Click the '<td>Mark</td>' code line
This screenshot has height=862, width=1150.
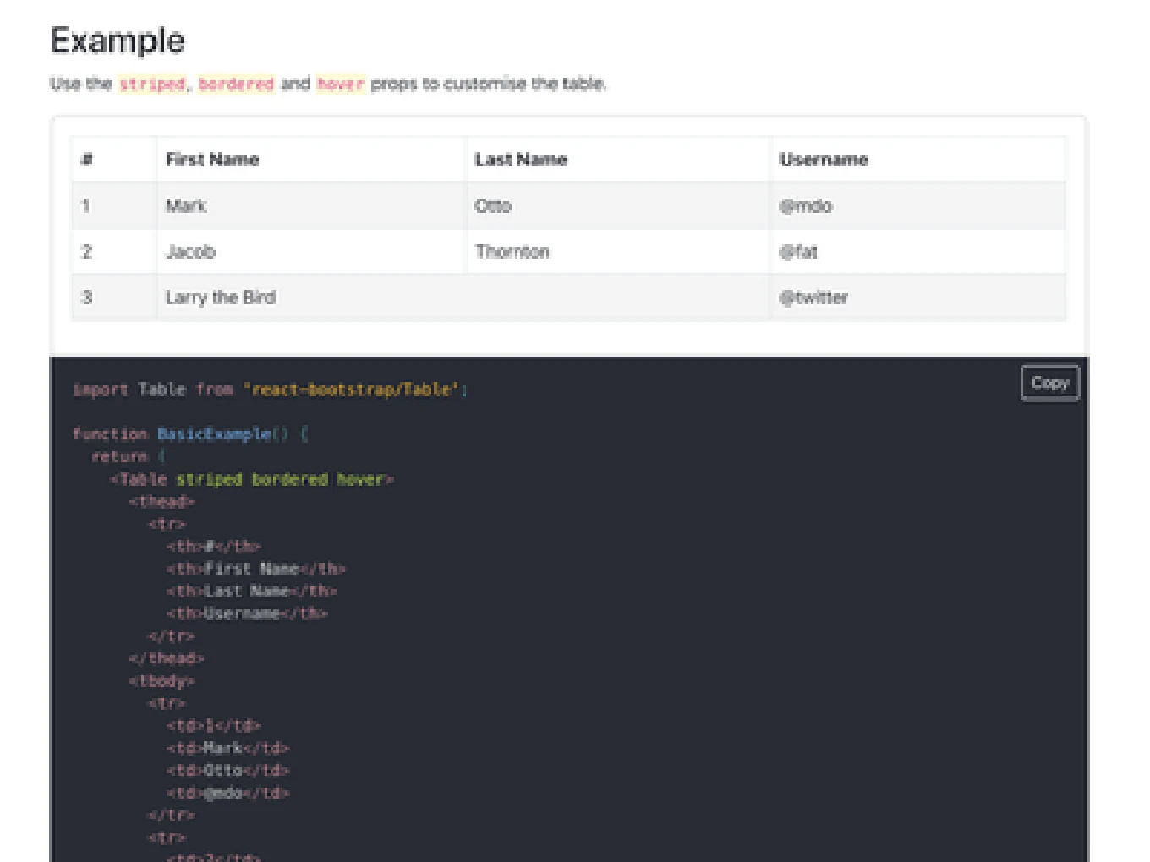pos(227,748)
